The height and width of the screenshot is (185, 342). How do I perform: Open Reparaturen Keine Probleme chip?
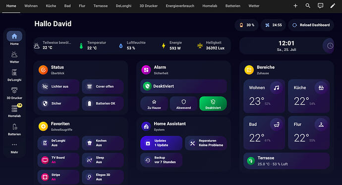(x=206, y=143)
